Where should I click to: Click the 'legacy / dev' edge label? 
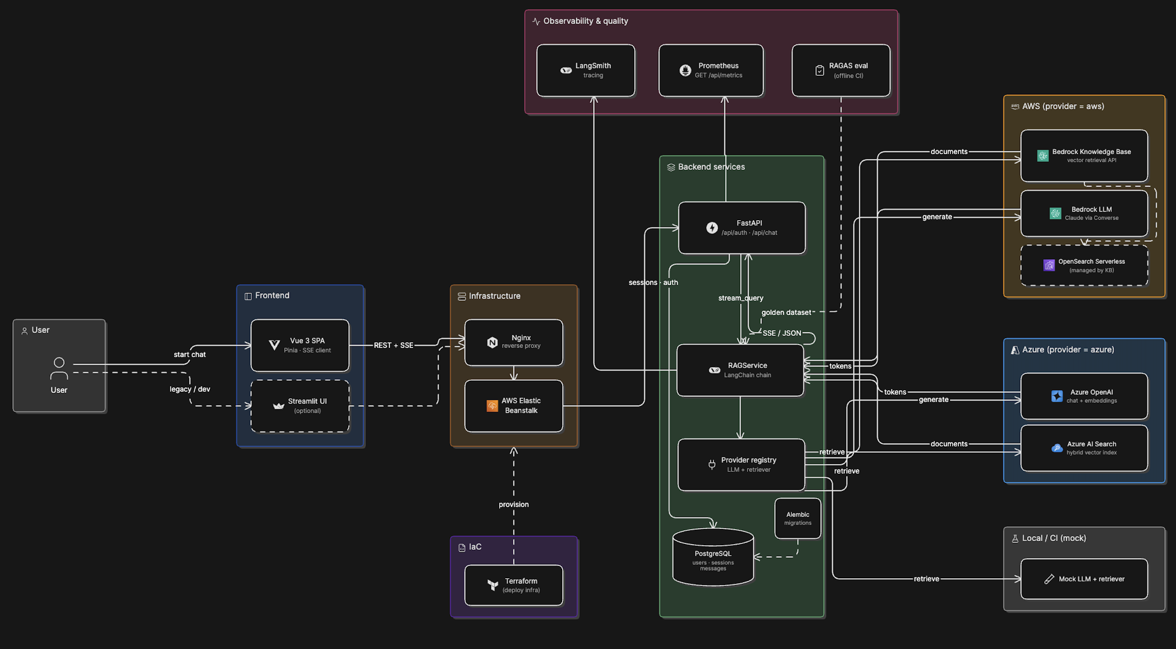click(189, 389)
